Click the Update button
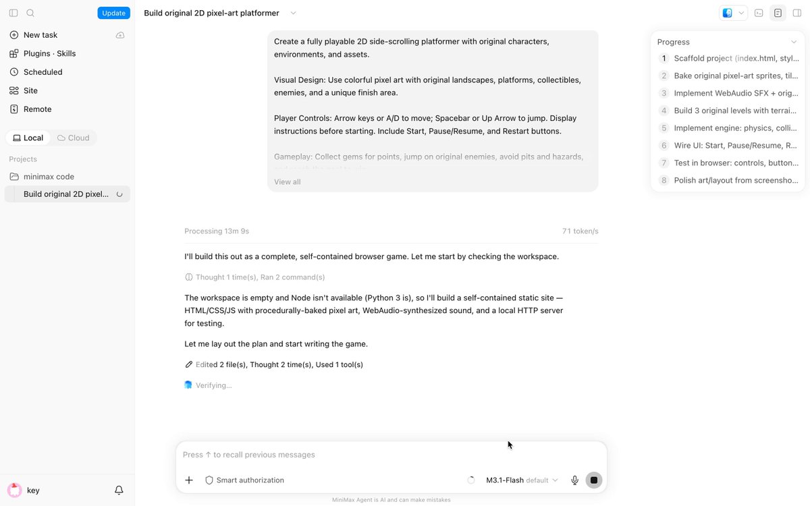The image size is (810, 506). pyautogui.click(x=113, y=13)
